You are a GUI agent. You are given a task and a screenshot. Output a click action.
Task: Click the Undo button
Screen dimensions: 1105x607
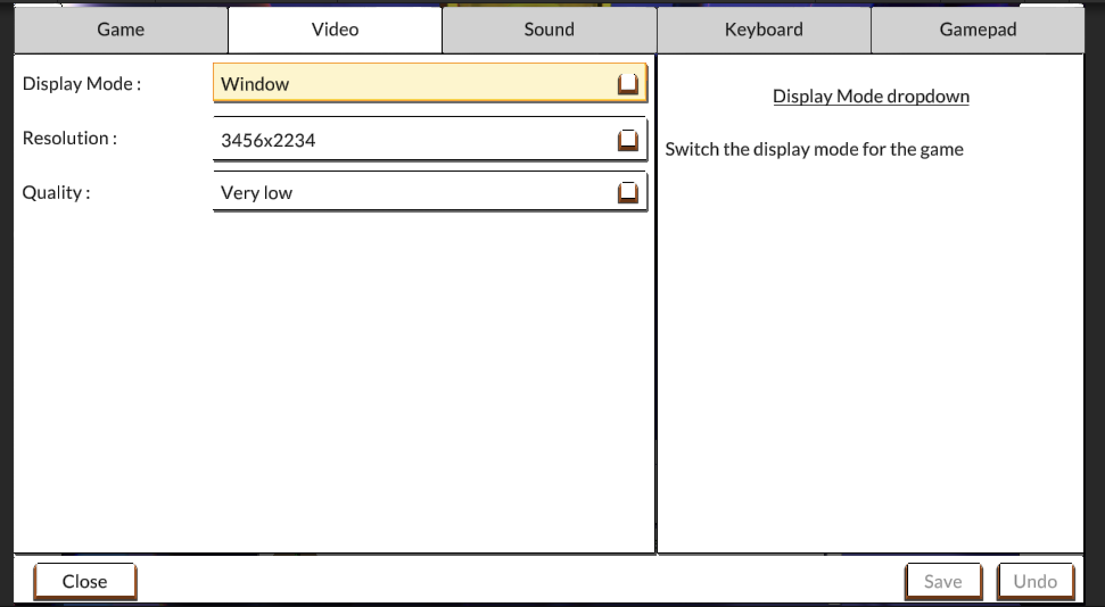(1035, 581)
